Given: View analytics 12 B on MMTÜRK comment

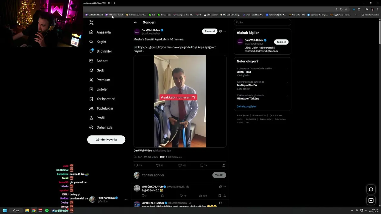Looking at the screenshot, I should click(x=203, y=196).
